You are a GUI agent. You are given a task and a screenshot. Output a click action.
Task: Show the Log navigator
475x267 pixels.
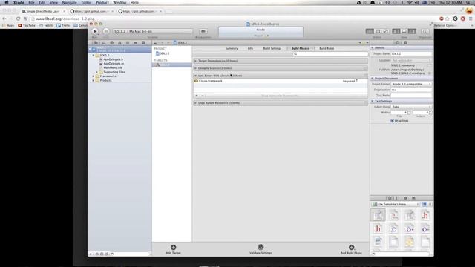pos(143,43)
